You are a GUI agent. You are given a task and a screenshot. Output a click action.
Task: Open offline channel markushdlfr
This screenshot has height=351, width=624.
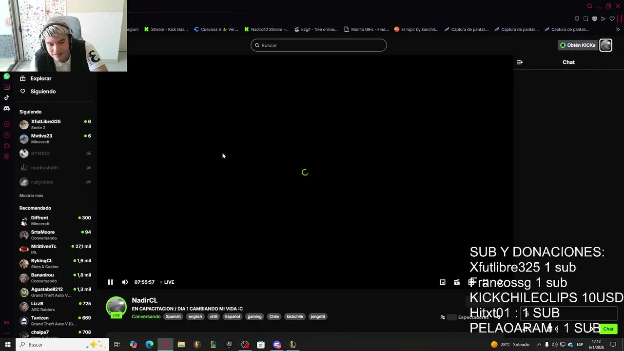tap(55, 168)
